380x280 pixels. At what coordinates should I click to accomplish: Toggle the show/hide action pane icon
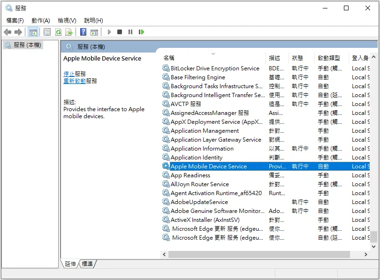click(94, 32)
